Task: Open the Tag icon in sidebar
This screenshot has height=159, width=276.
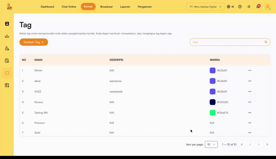Action: pyautogui.click(x=7, y=73)
